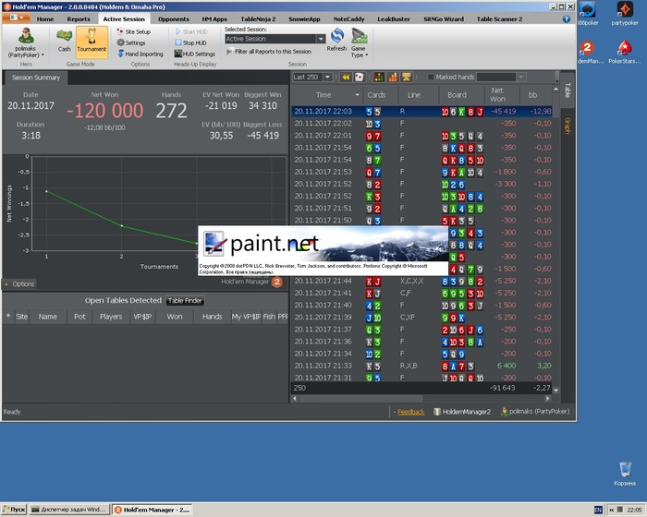Image resolution: width=647 pixels, height=517 pixels.
Task: Switch to the Home ribbon tab
Action: coord(45,19)
